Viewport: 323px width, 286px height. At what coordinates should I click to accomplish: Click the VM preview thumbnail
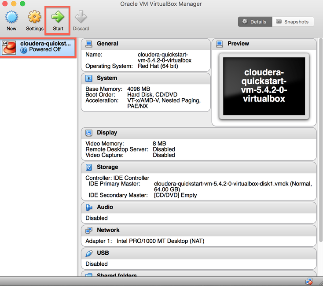[x=264, y=86]
